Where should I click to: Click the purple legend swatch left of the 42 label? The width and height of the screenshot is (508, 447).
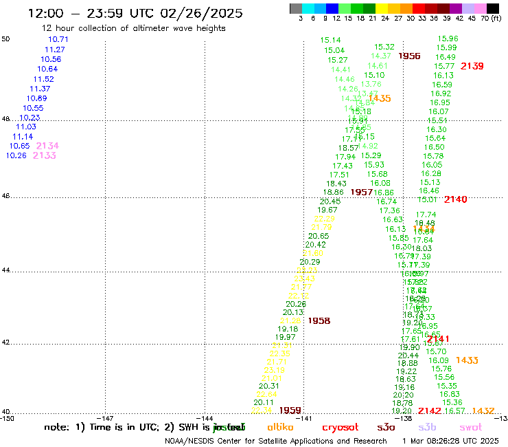tap(456, 8)
